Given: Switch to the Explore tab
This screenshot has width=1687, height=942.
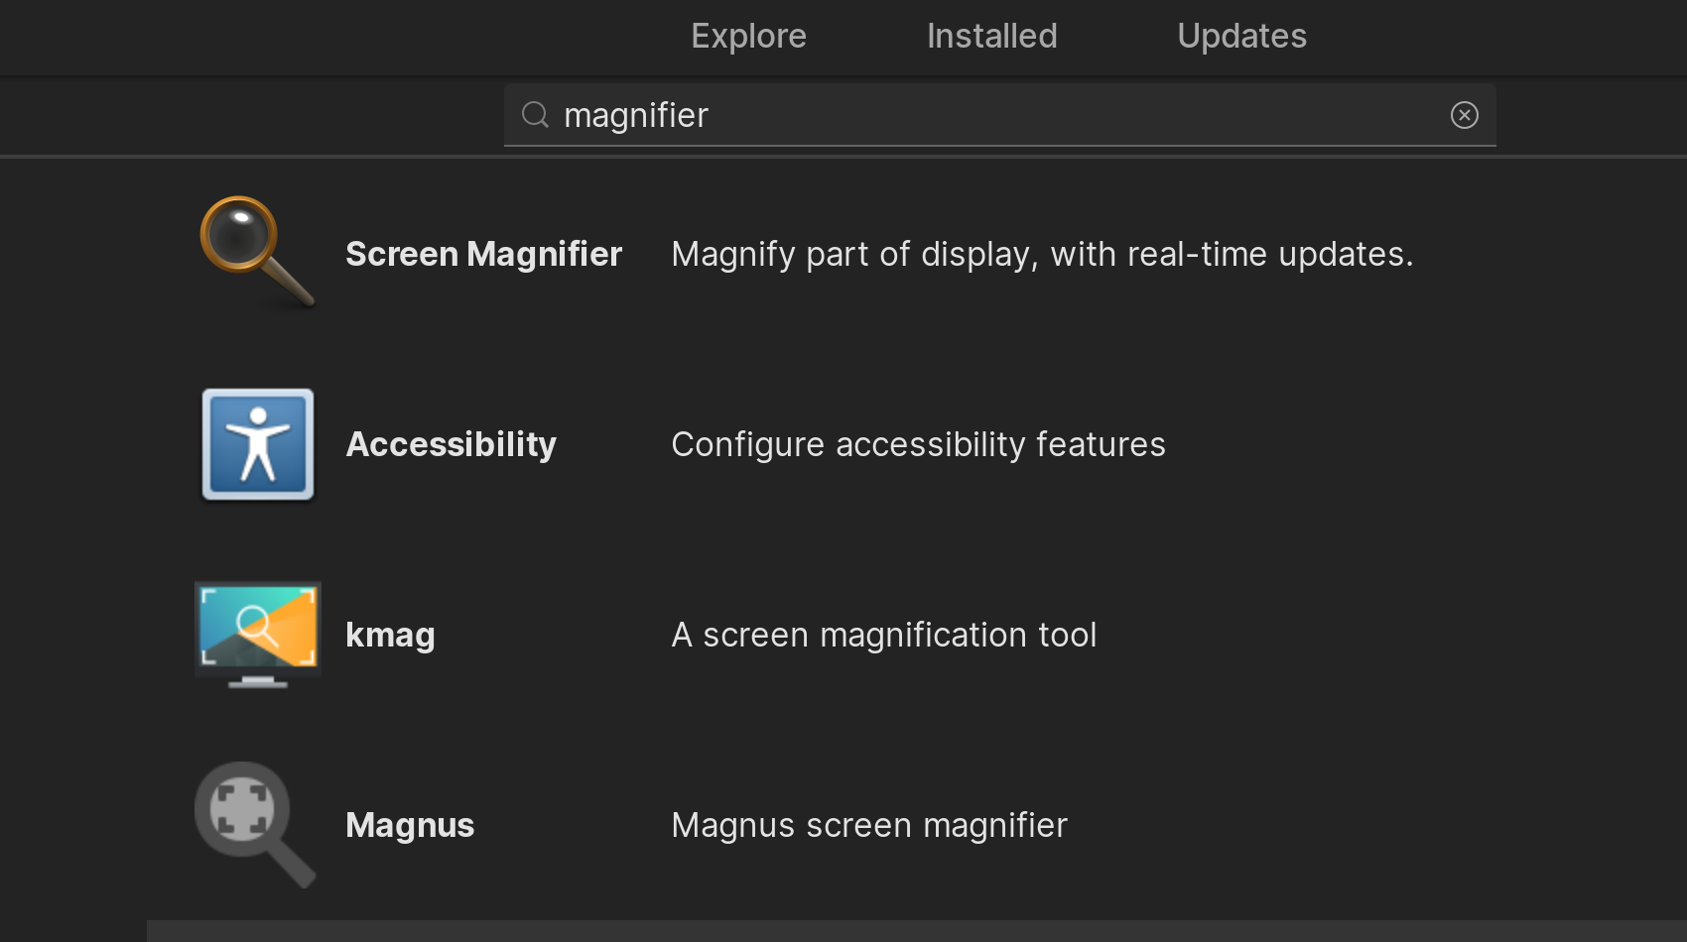Looking at the screenshot, I should pos(749,36).
